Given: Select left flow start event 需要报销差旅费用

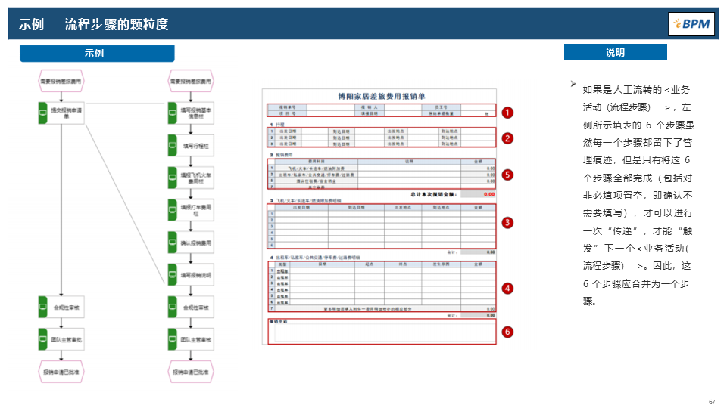Looking at the screenshot, I should (x=61, y=81).
